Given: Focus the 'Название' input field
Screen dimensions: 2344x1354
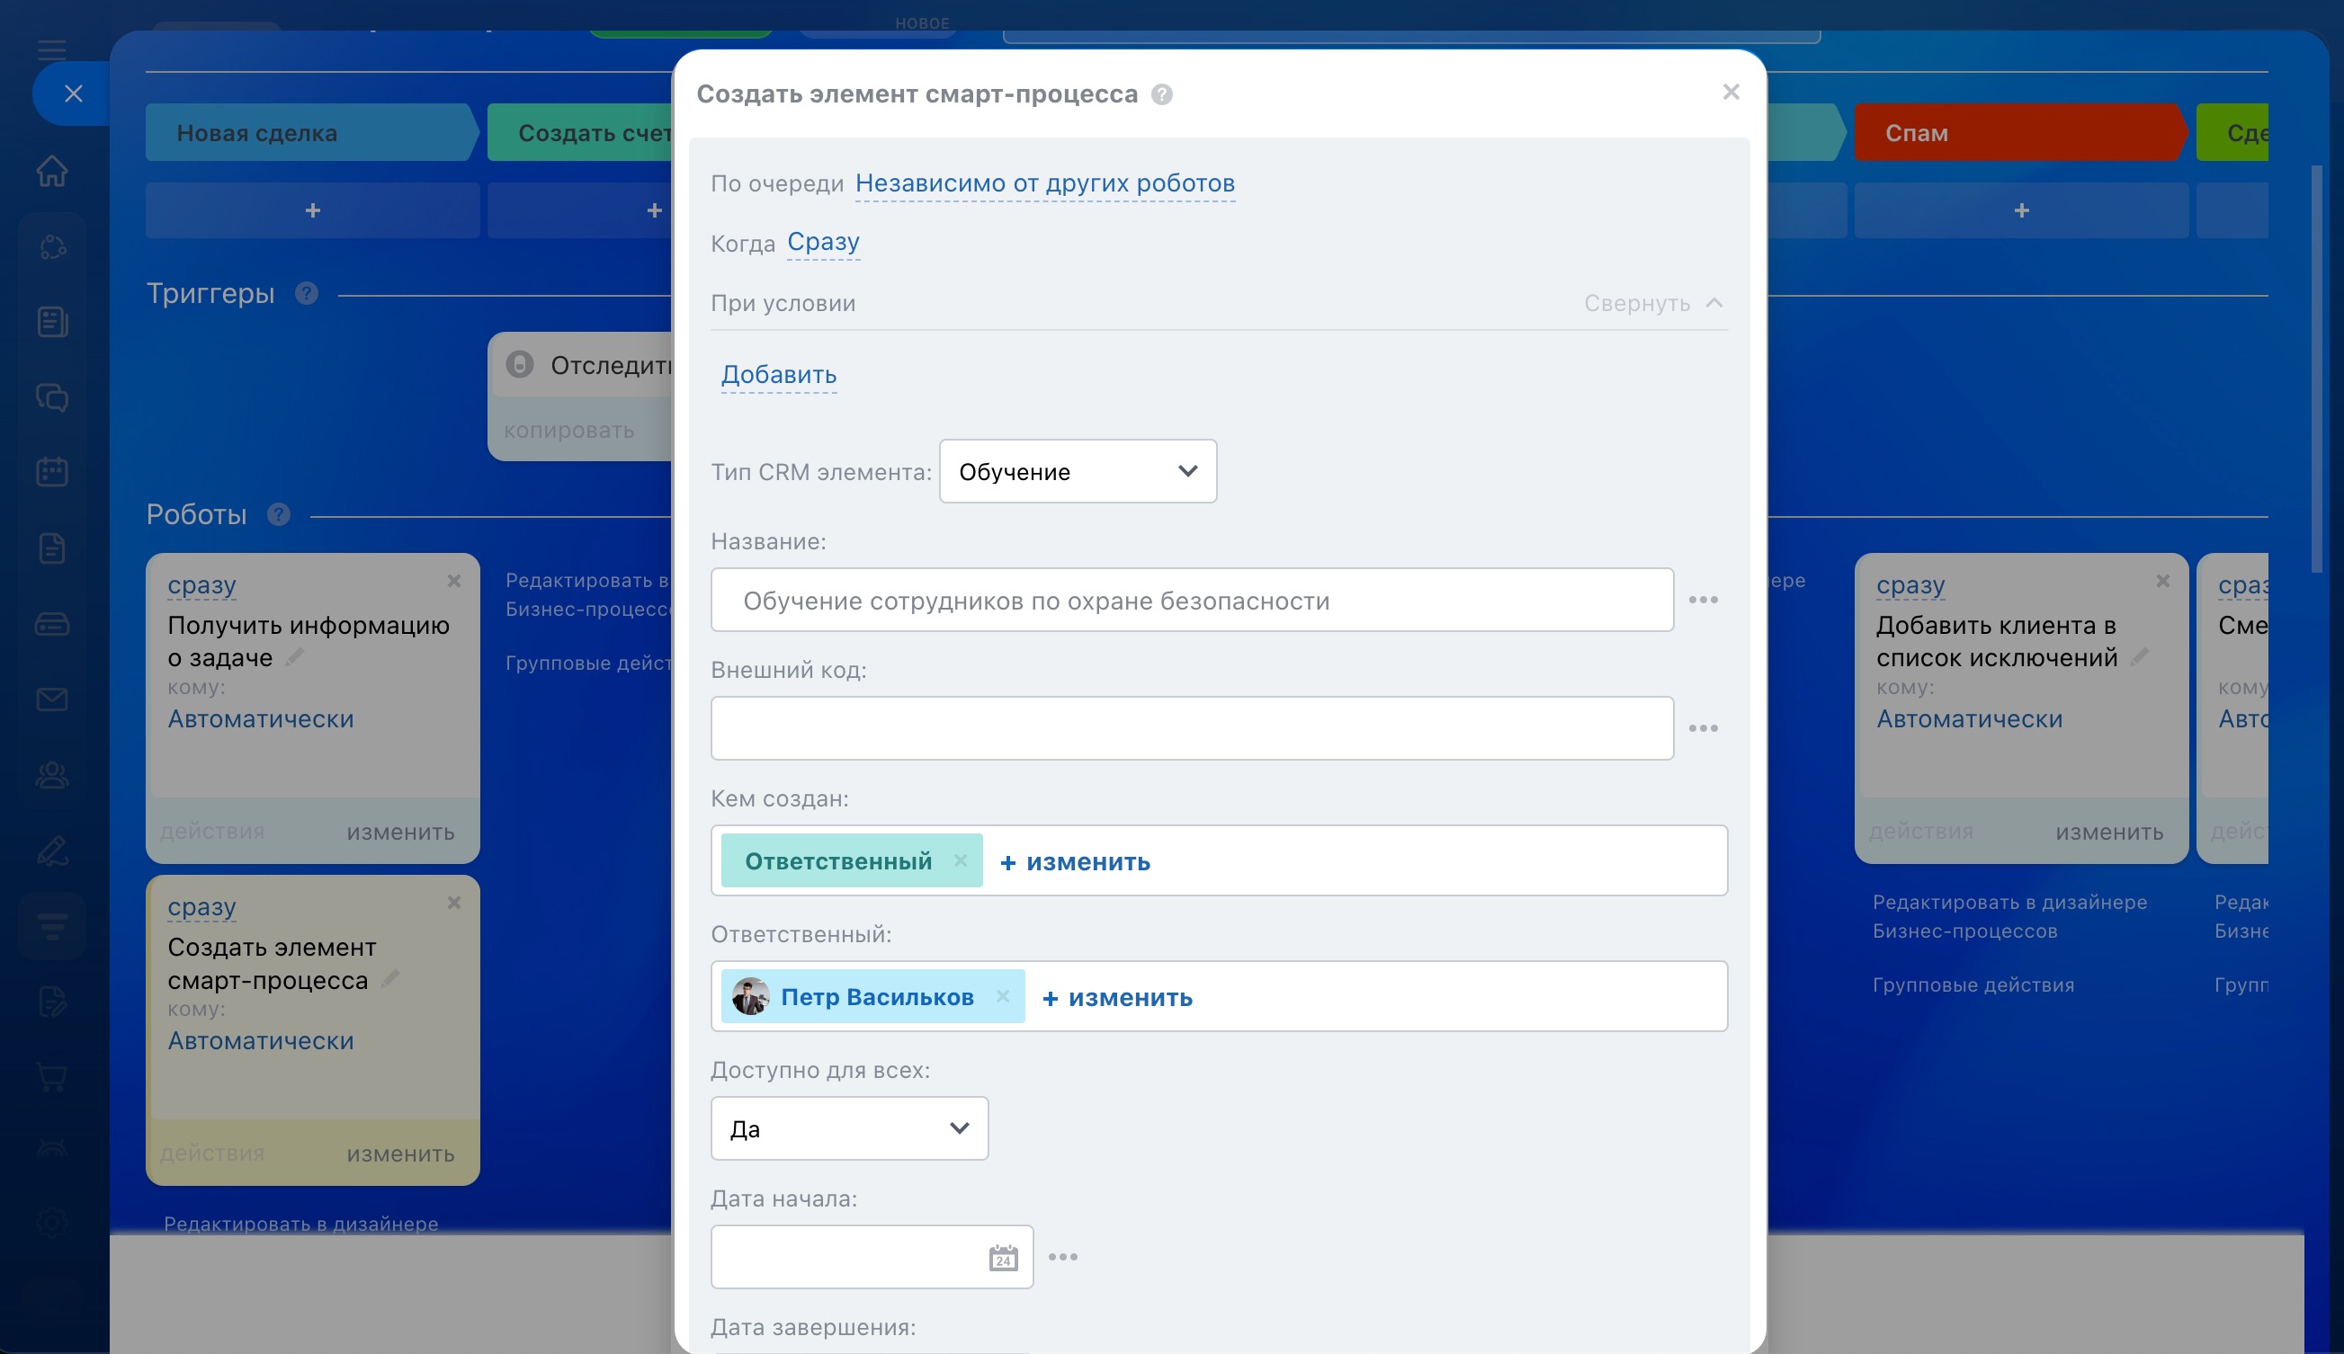Looking at the screenshot, I should pos(1192,600).
